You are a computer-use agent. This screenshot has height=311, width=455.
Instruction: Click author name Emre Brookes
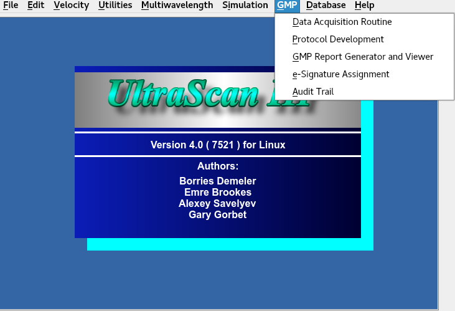click(x=218, y=193)
